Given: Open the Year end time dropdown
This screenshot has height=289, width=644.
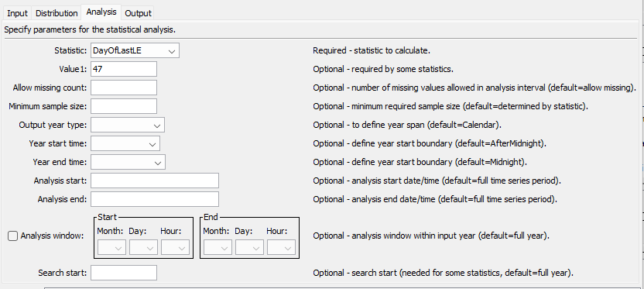Looking at the screenshot, I should click(128, 162).
